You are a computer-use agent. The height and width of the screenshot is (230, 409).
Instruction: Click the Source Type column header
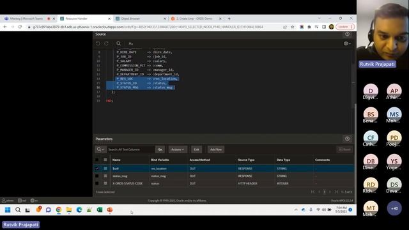tap(246, 160)
